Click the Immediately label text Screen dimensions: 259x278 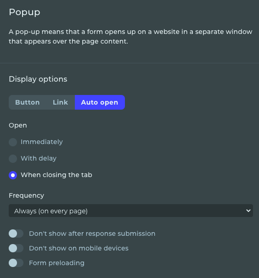(42, 142)
